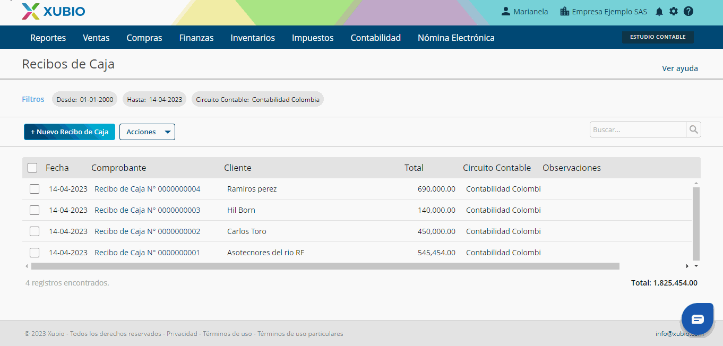Click the table scroll-left arrow
Viewport: 723px width, 346px height.
(27, 266)
